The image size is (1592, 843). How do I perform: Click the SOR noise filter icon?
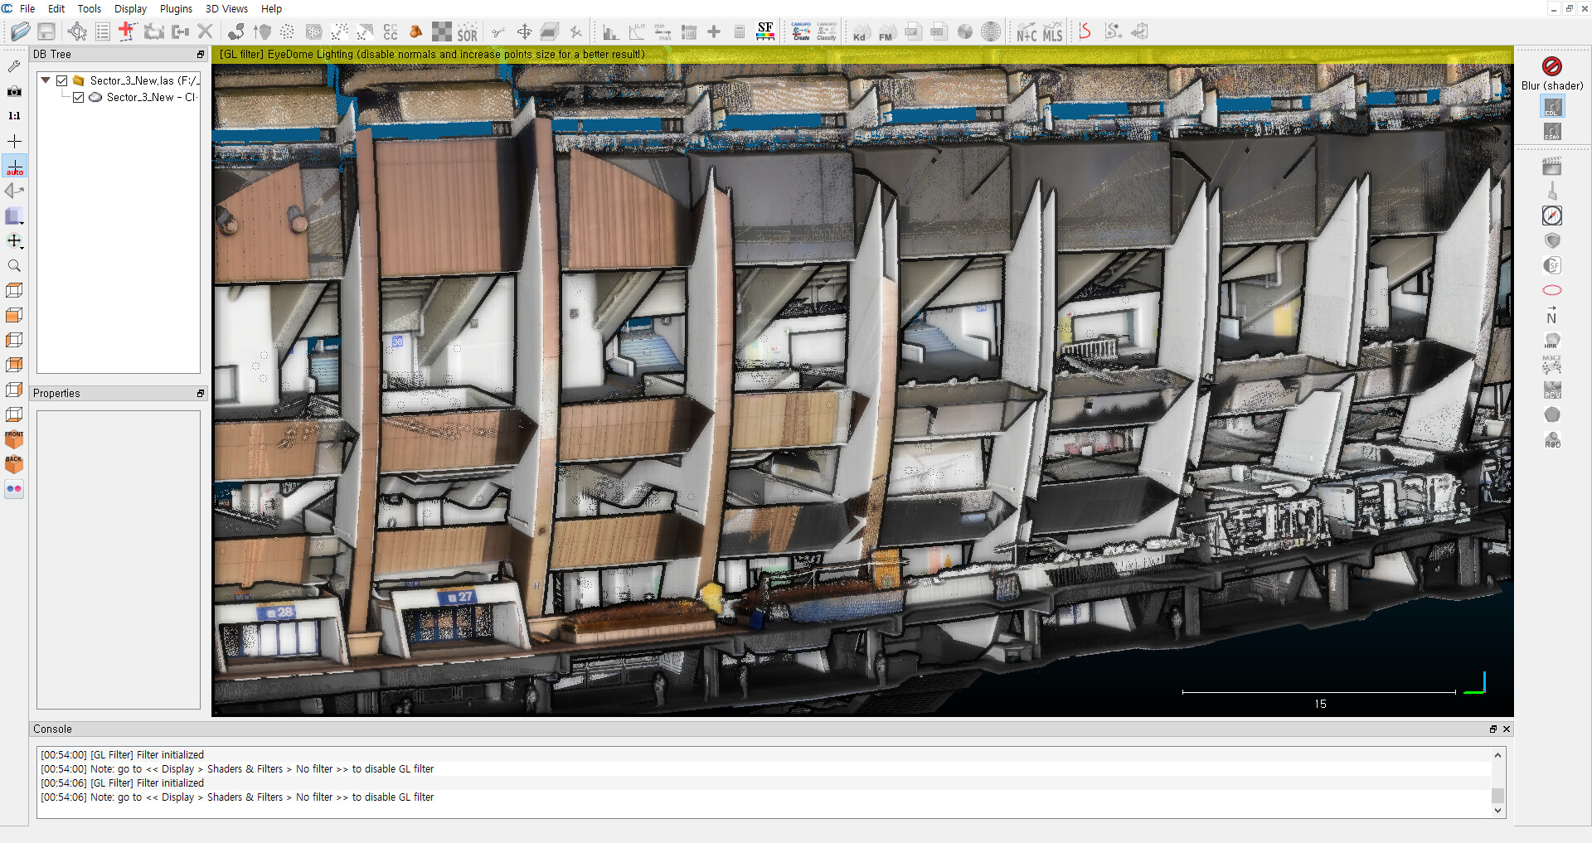[468, 31]
